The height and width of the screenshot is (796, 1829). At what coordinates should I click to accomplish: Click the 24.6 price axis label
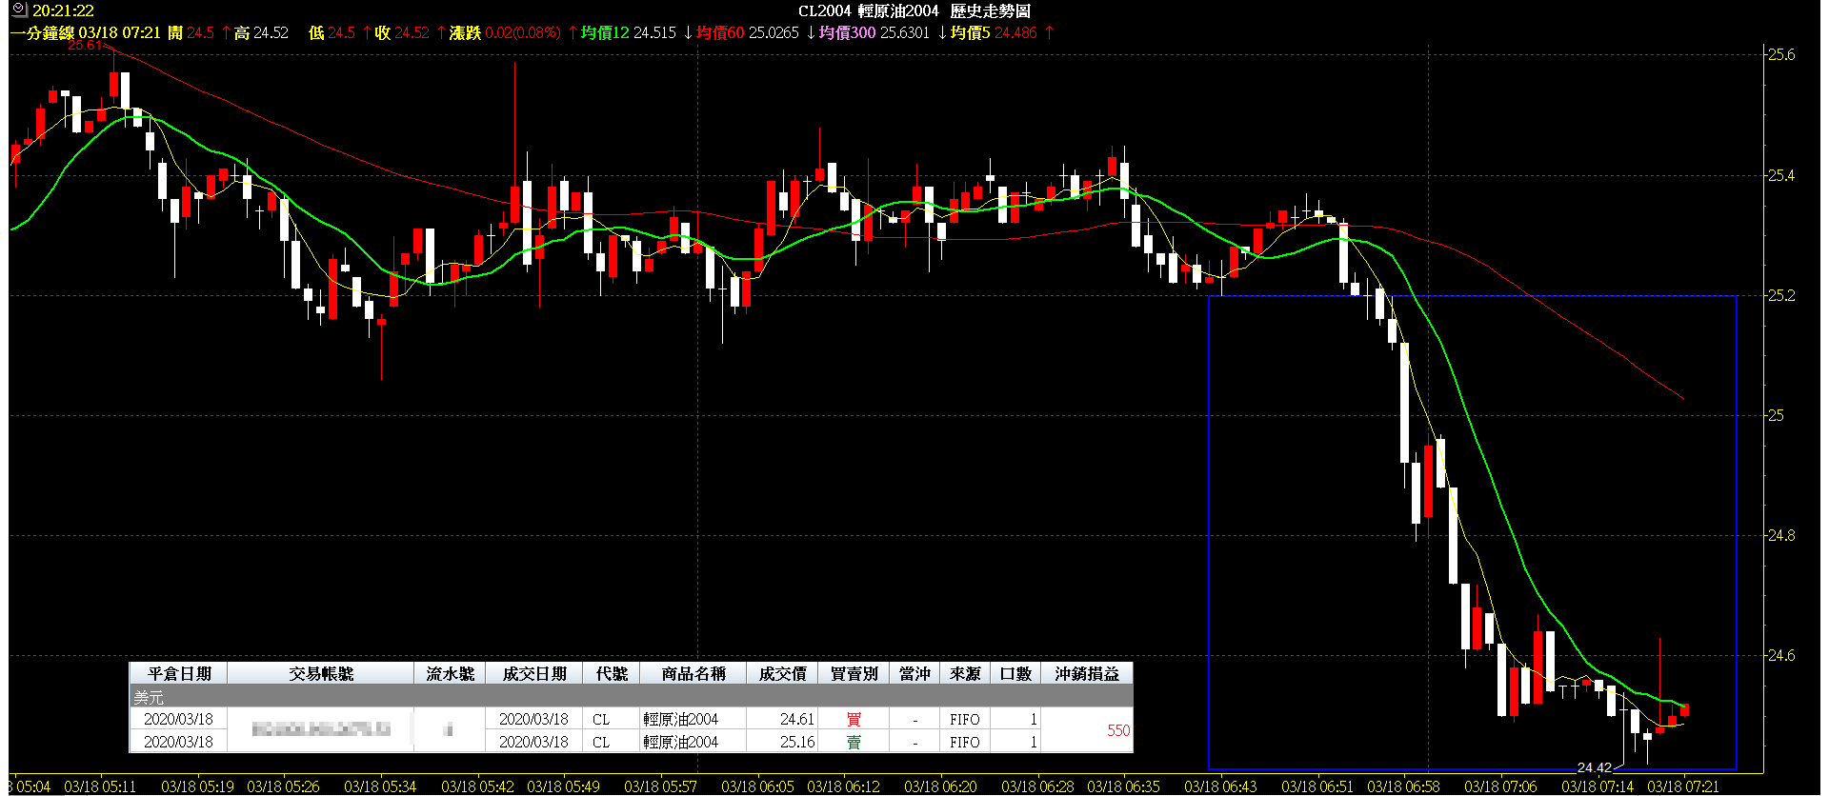(1781, 655)
